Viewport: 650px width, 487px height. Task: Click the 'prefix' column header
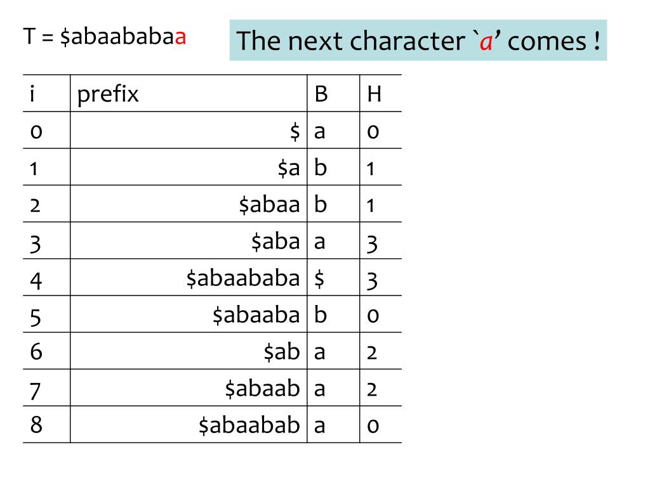(x=108, y=94)
